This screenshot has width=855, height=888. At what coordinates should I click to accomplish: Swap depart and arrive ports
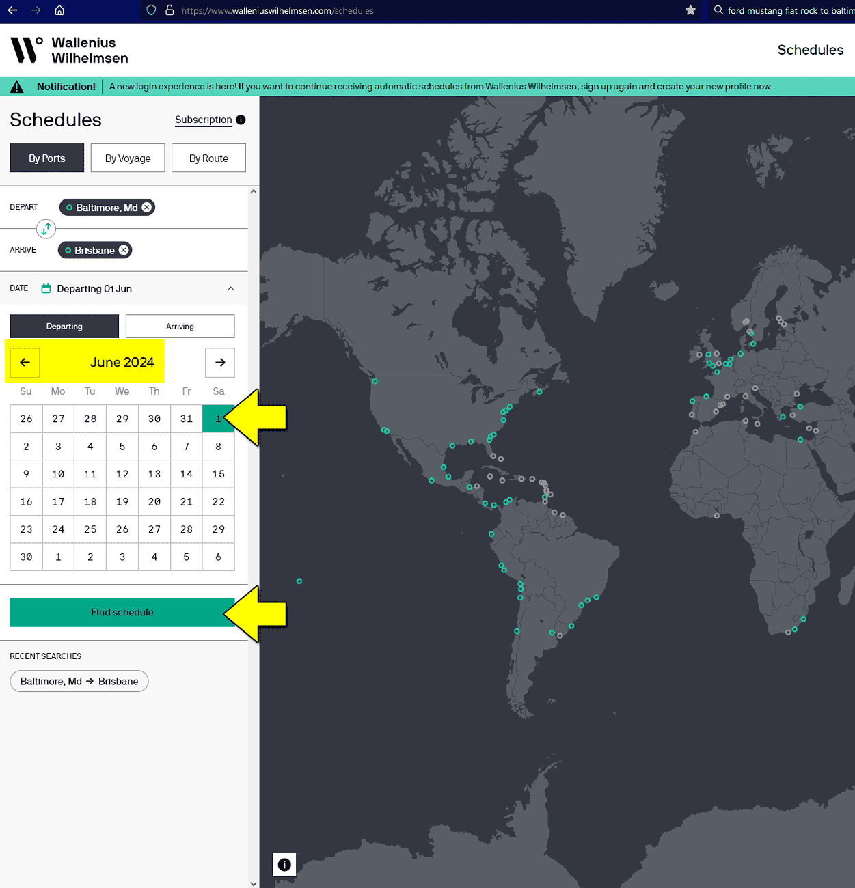(x=46, y=229)
